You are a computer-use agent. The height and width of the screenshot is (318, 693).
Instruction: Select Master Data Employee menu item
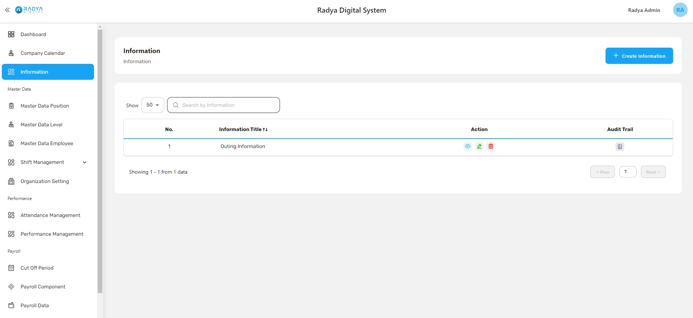click(x=47, y=143)
